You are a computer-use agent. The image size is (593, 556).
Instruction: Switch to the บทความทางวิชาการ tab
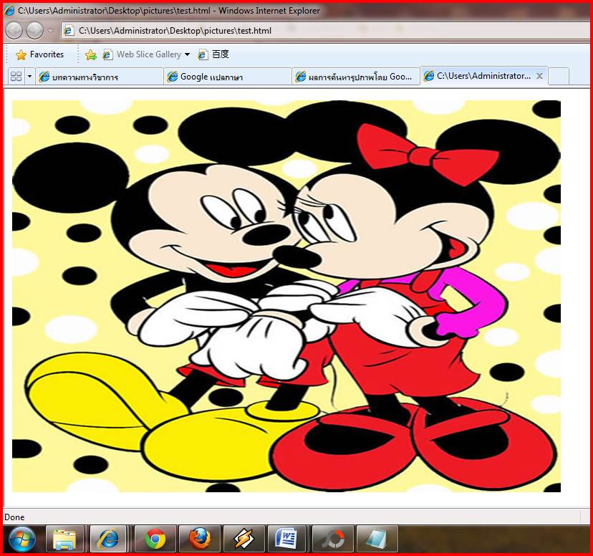[99, 77]
